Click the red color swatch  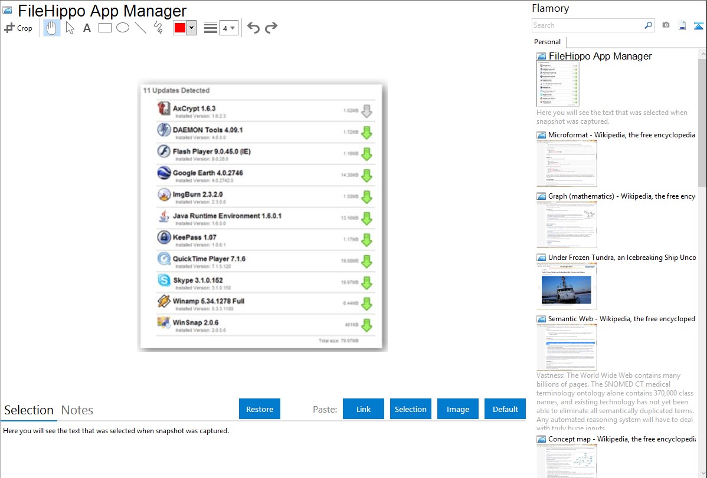coord(180,28)
